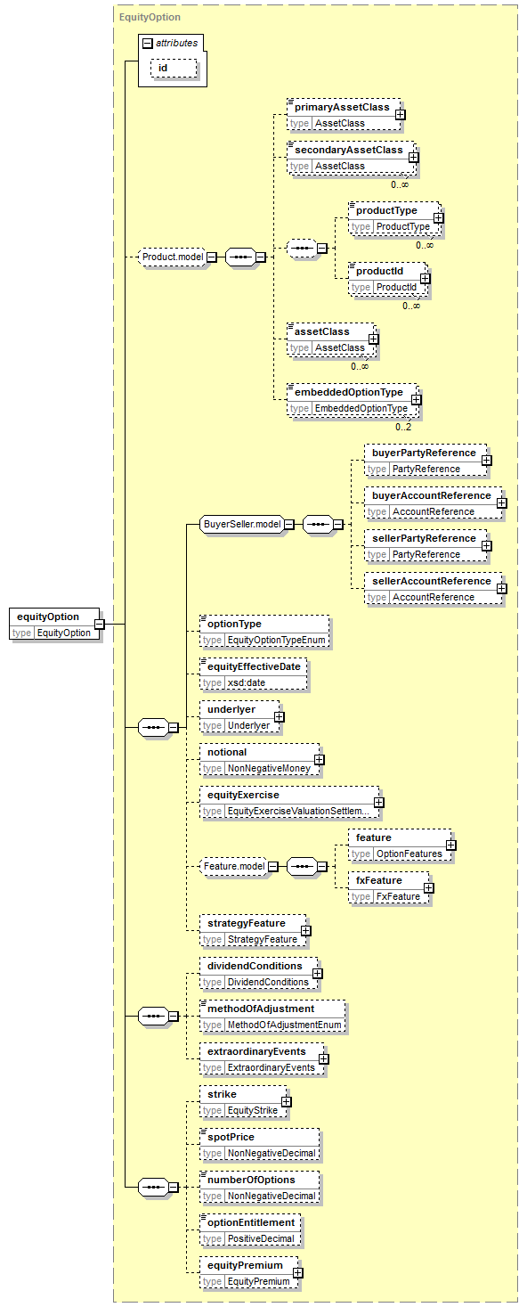
Task: Expand buyerPartyReference plus icon
Action: click(486, 460)
